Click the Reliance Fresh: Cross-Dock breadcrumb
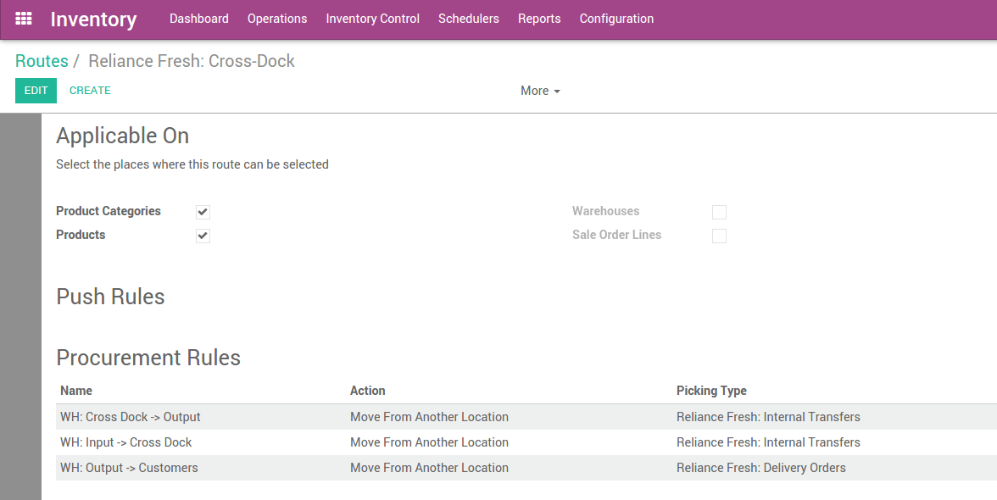 coord(192,60)
